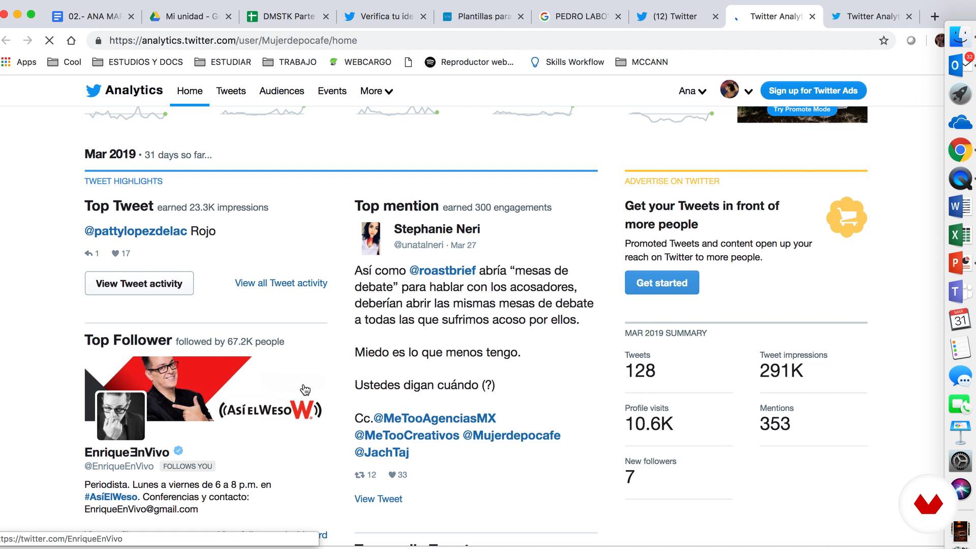Launch the Rocket Launchpad dock icon
This screenshot has height=549, width=976.
coord(960,94)
